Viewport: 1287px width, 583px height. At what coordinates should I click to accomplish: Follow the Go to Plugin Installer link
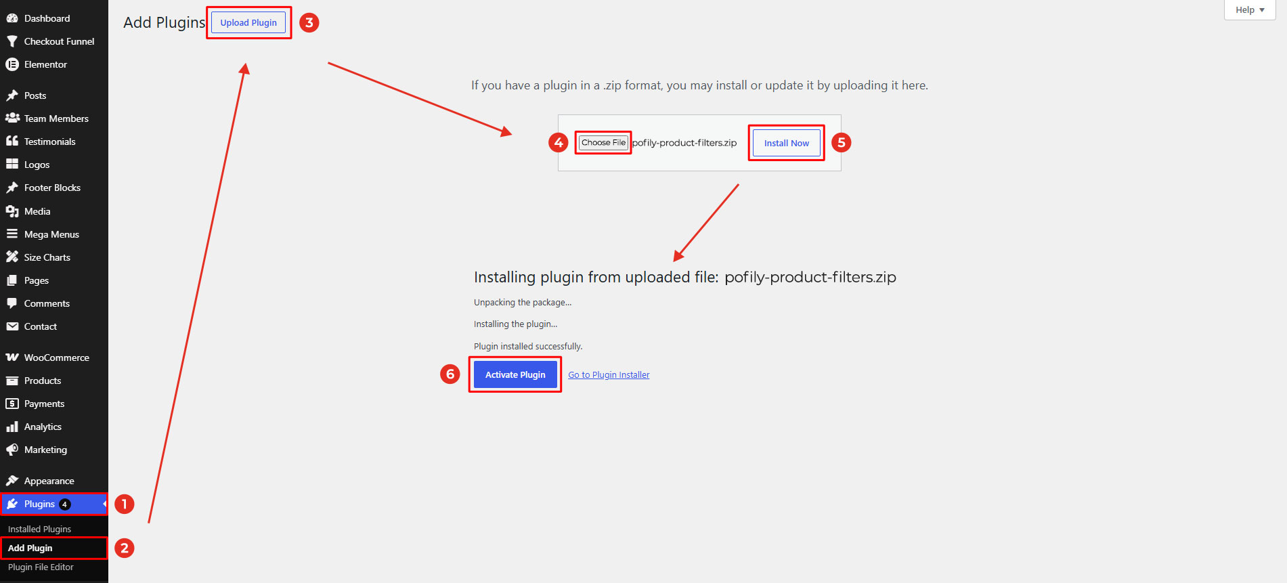click(x=609, y=375)
